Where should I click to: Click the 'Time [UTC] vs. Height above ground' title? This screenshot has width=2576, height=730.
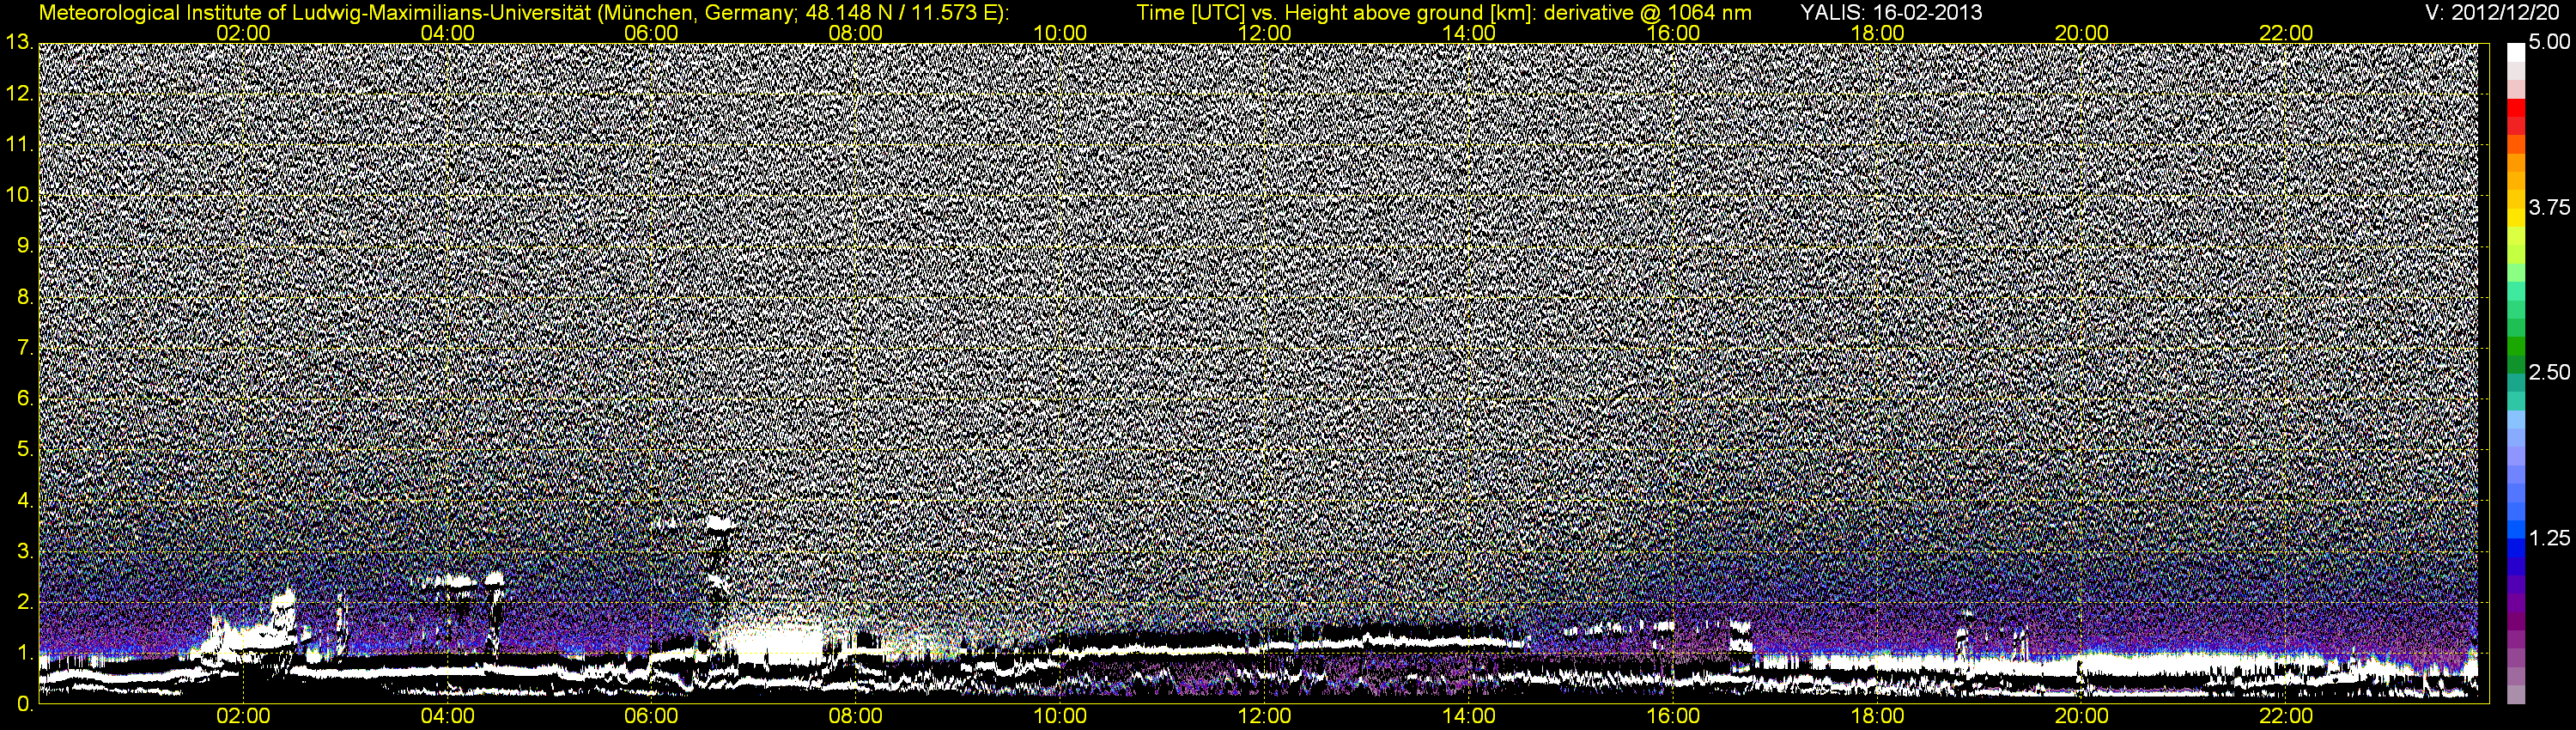pyautogui.click(x=1444, y=12)
